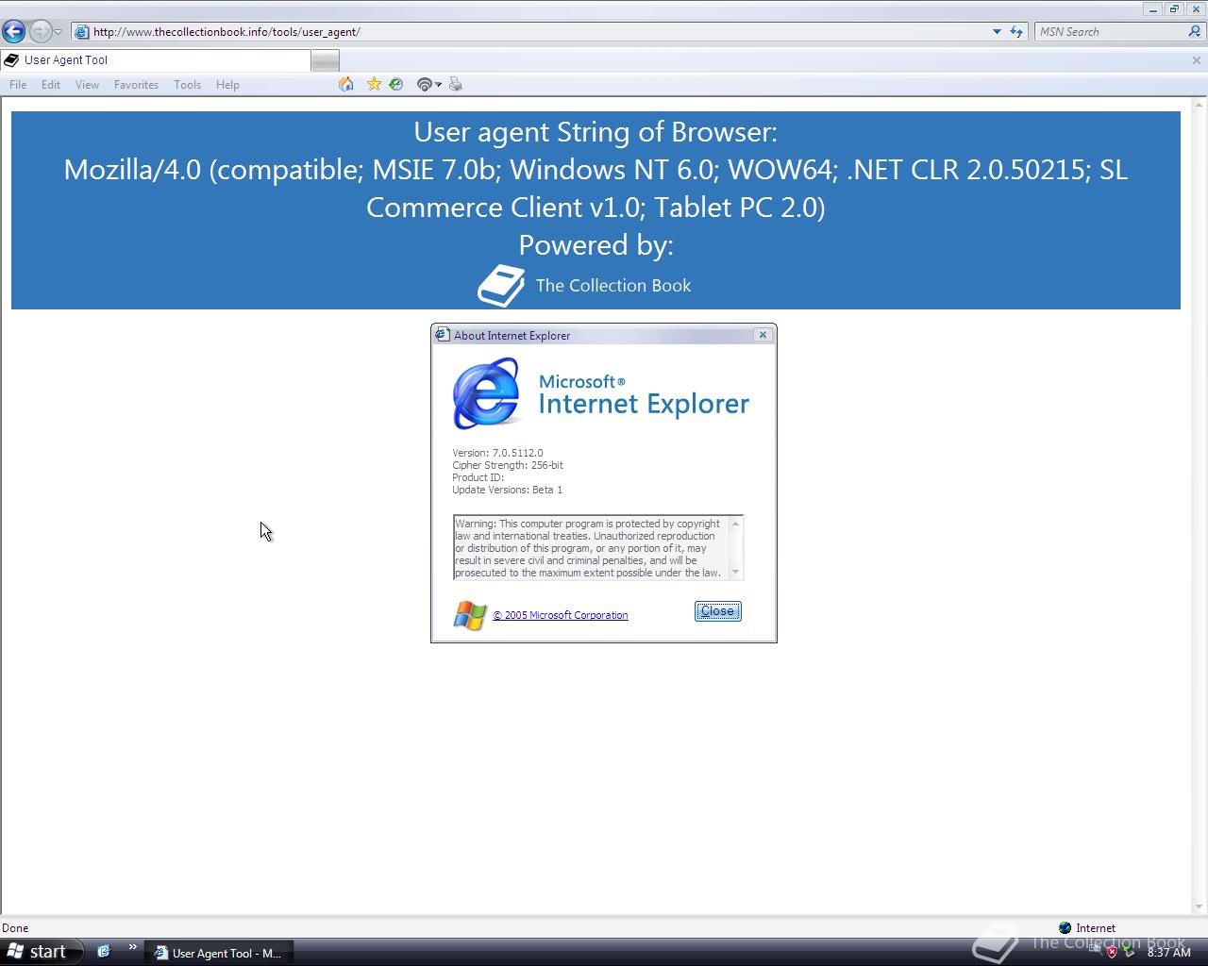Open the Windows Start menu
Image resolution: width=1208 pixels, height=966 pixels.
42,952
